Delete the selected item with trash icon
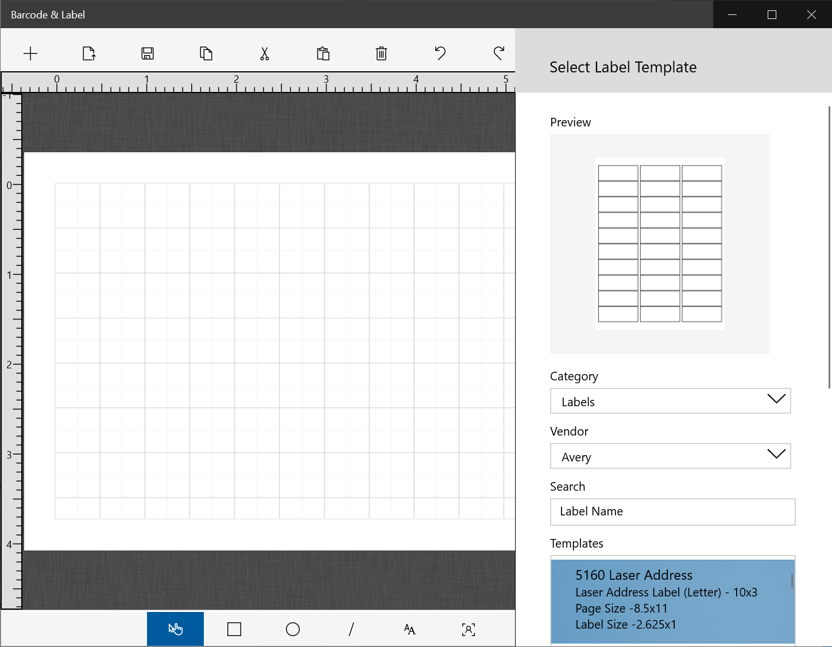The width and height of the screenshot is (832, 647). pyautogui.click(x=381, y=53)
